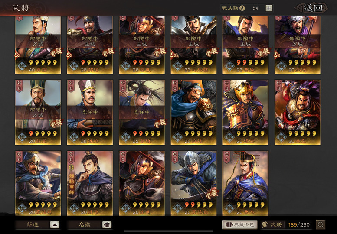Click the C6 cost tag on 典韋 card

pyautogui.click(x=278, y=85)
